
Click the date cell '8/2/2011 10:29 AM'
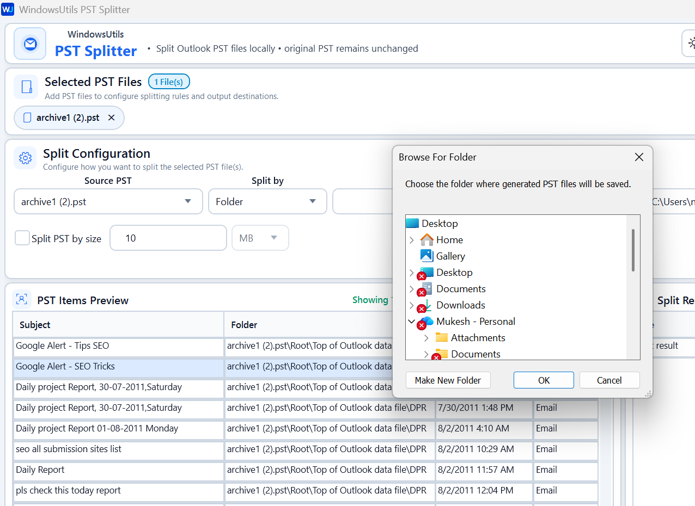tap(484, 449)
